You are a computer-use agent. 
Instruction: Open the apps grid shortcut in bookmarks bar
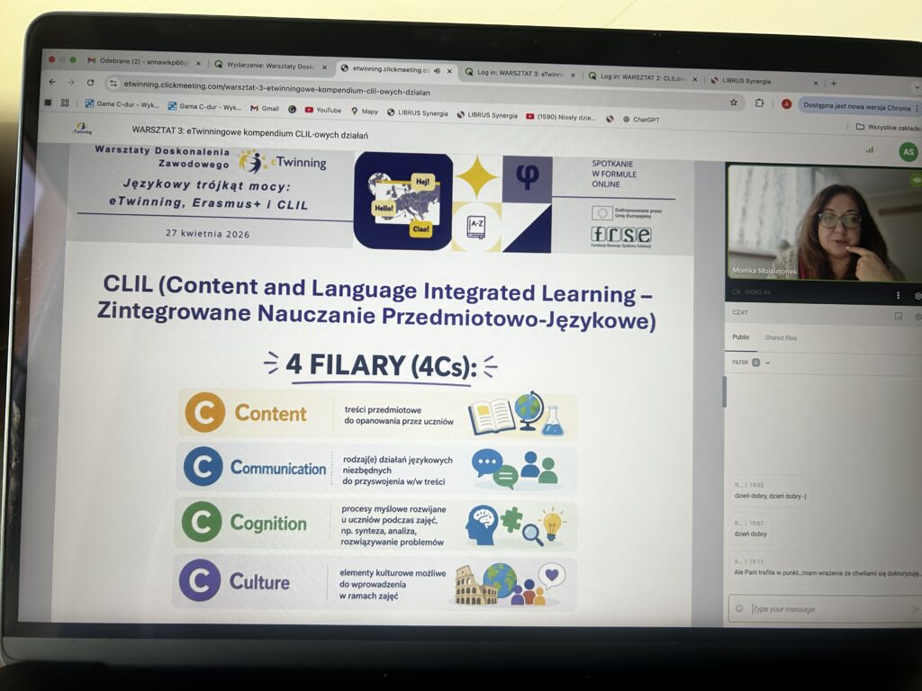pyautogui.click(x=65, y=103)
